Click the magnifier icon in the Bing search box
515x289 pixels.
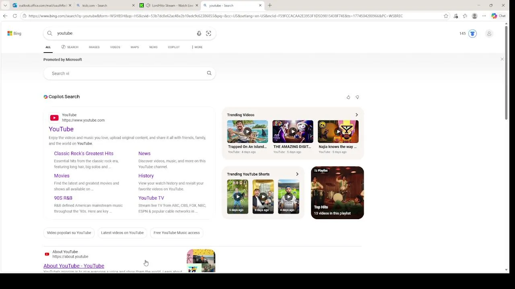[x=50, y=33]
